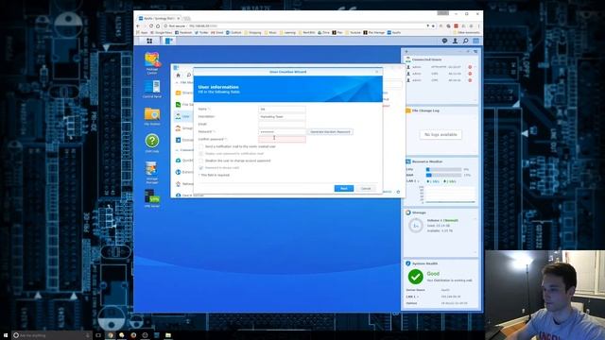Select Domain/LDAP in Control Panel sidebar

[184, 140]
